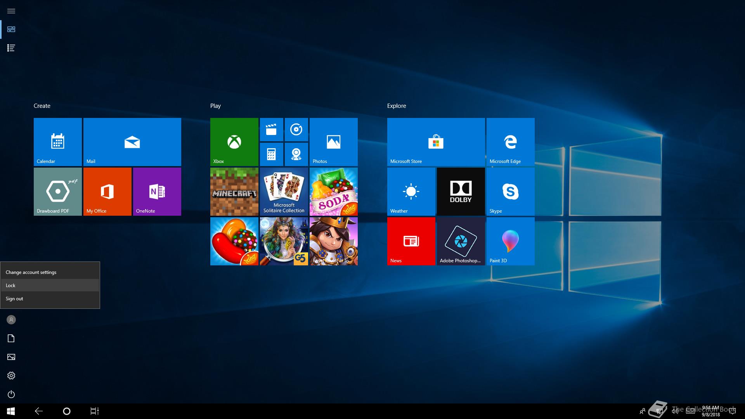Click the Task View taskbar button
This screenshot has height=419, width=745.
pyautogui.click(x=94, y=411)
